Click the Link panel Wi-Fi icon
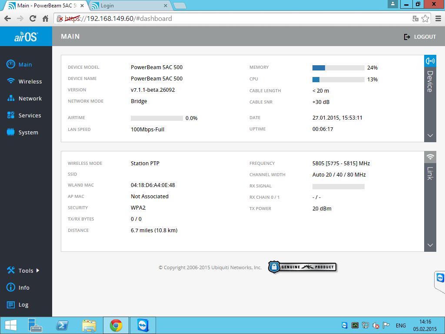Screen dimensions: 445x334 tap(430, 157)
